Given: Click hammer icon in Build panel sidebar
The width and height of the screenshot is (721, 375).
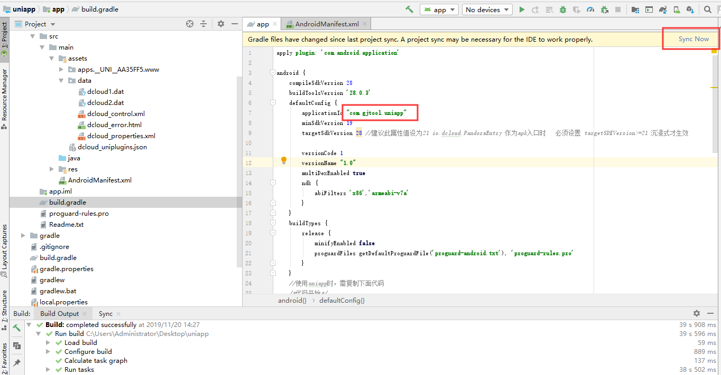Looking at the screenshot, I should (17, 328).
